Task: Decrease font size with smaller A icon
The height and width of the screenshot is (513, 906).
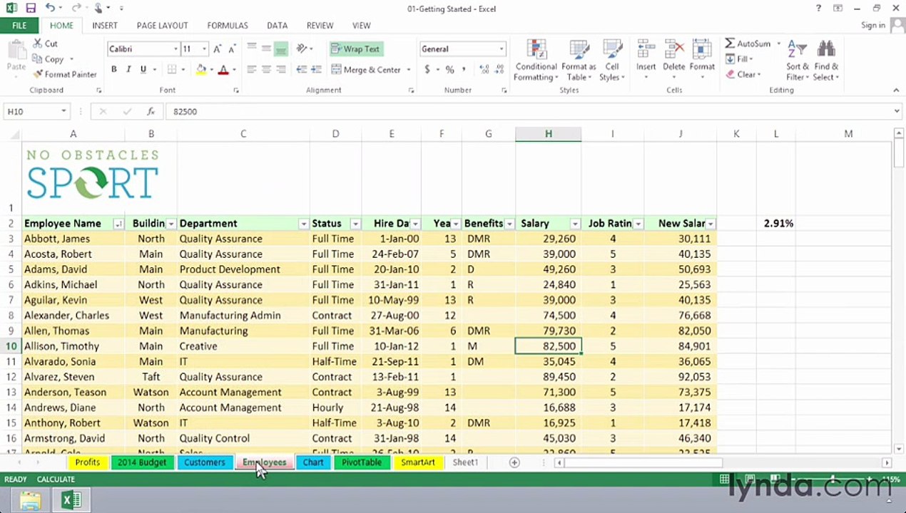Action: pyautogui.click(x=230, y=49)
